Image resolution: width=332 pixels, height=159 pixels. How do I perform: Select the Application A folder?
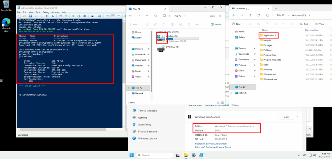click(269, 35)
